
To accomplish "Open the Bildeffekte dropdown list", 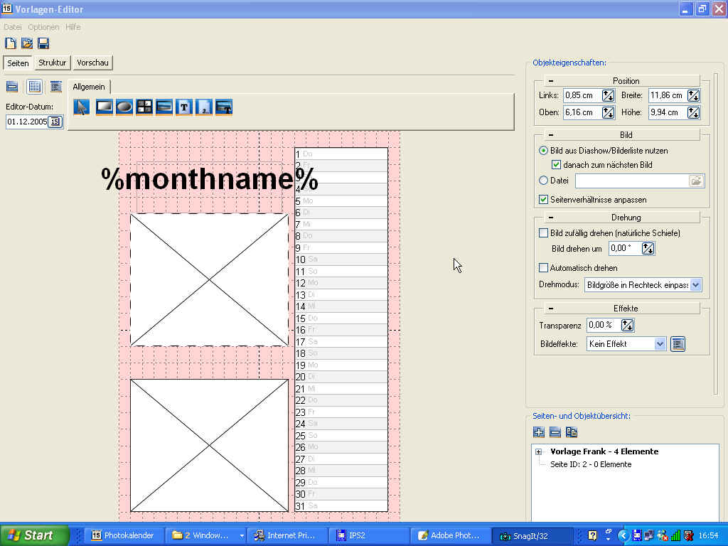I will 660,344.
